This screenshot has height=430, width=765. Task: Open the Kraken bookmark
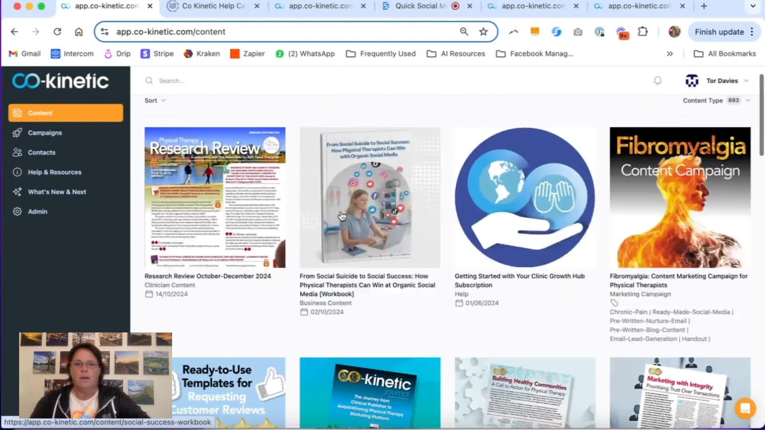202,54
